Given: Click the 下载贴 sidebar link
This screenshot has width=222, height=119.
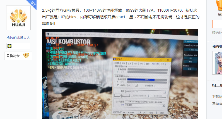Looking at the screenshot, I should (217, 97).
